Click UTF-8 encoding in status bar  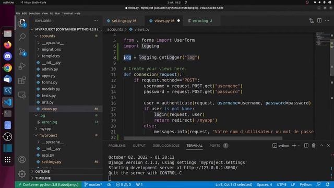[x=281, y=184]
